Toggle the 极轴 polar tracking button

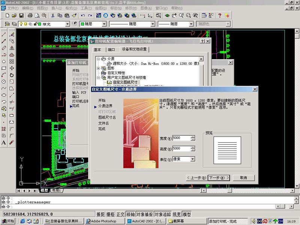pos(130,214)
